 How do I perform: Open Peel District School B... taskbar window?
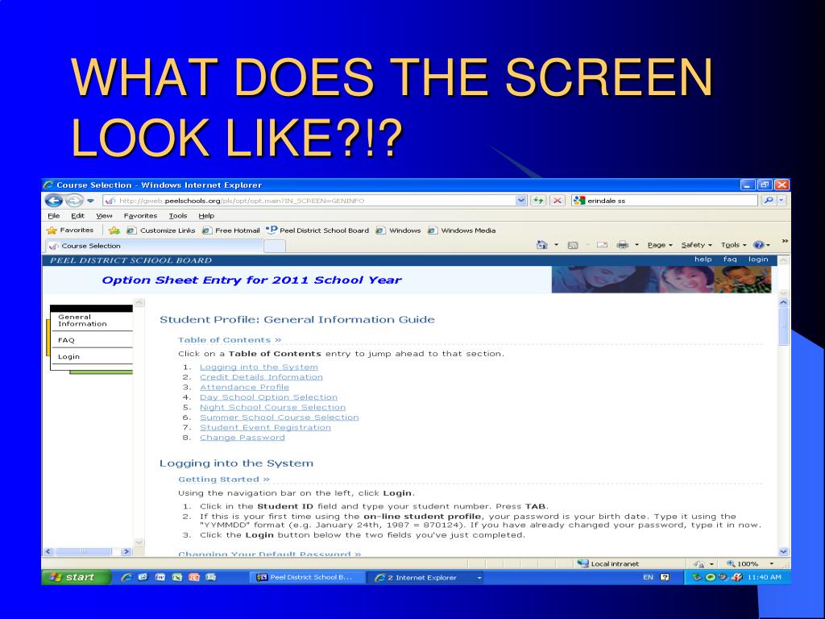pos(307,577)
